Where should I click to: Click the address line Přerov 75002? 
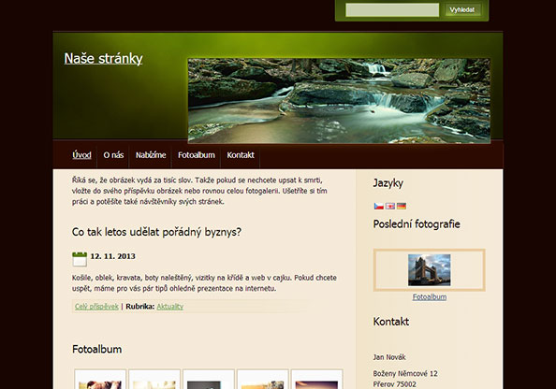coord(395,384)
